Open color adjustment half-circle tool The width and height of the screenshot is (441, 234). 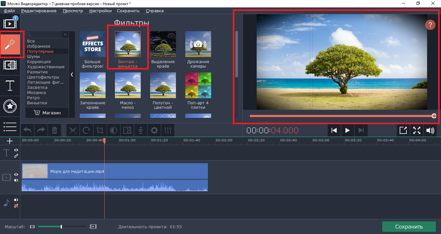tap(113, 130)
